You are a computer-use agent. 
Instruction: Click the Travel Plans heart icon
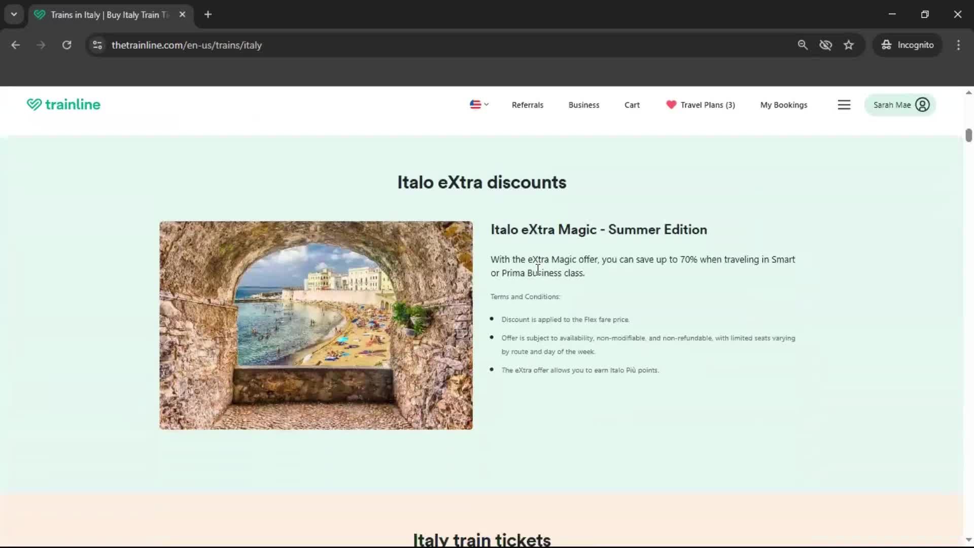pyautogui.click(x=671, y=105)
